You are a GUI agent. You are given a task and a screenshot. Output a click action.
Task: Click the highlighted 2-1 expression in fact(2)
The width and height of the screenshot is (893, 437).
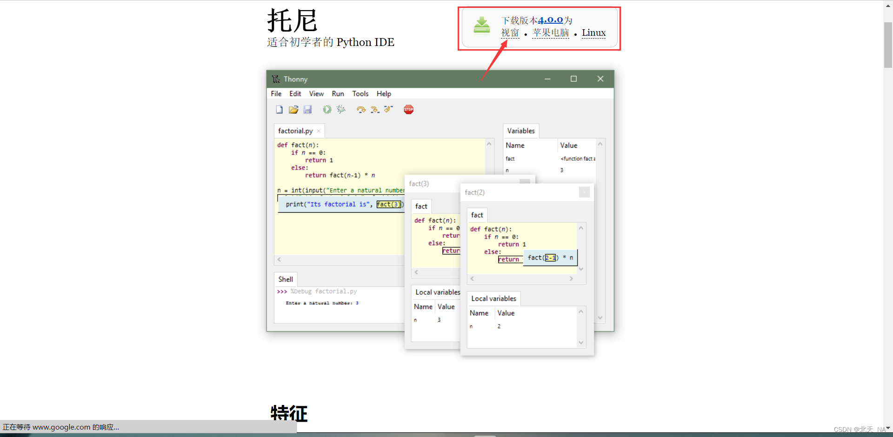tap(551, 258)
